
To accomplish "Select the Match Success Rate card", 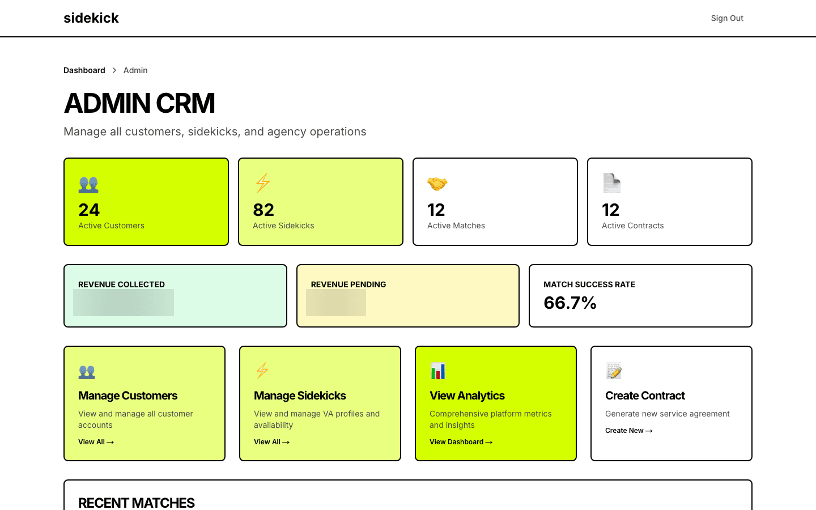I will [640, 295].
